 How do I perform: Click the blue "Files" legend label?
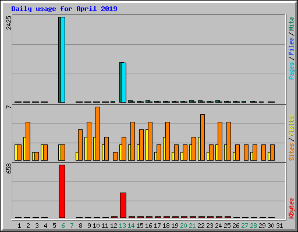(292, 46)
